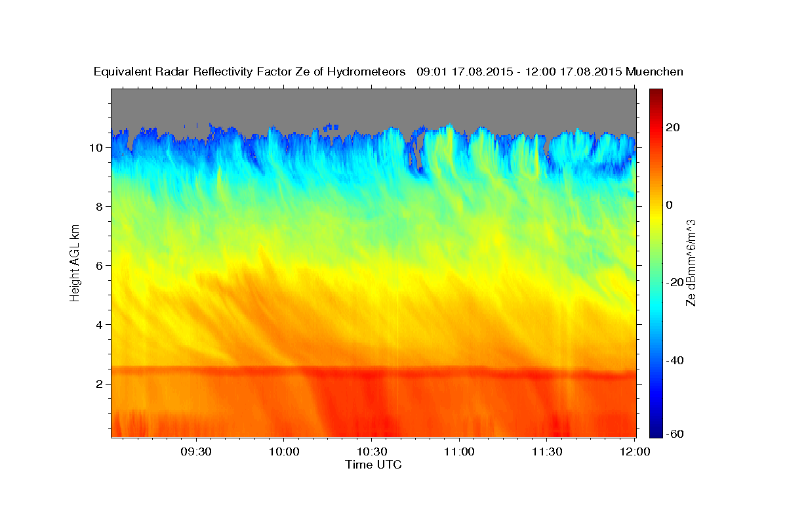The width and height of the screenshot is (787, 525).
Task: Click the 11:30 time tick label
Action: (x=547, y=452)
